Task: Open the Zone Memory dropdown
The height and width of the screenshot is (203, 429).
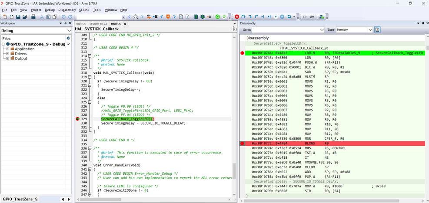Action: click(370, 29)
